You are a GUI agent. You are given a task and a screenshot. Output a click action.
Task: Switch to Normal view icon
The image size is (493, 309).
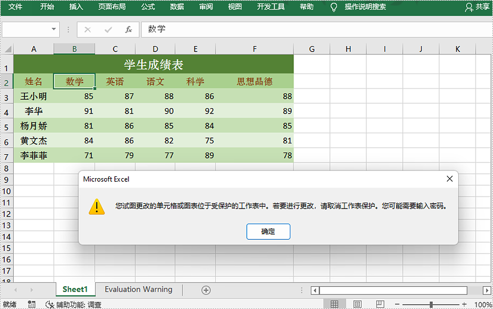(335, 304)
